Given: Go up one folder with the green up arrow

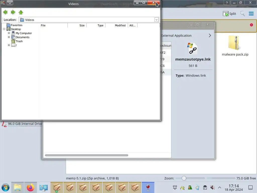Looking at the screenshot, I should (x=21, y=12).
